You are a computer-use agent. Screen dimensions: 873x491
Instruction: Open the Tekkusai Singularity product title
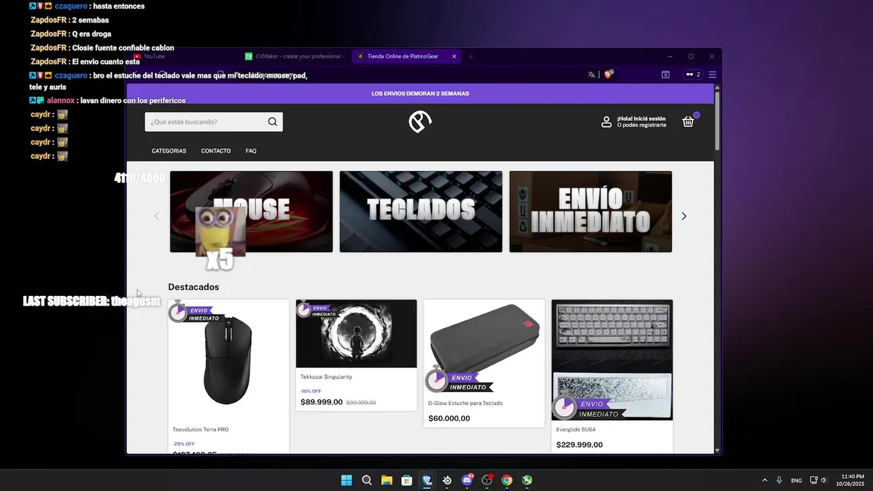326,377
